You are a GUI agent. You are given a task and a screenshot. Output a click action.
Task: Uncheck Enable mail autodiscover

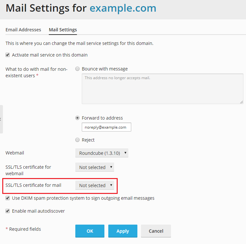[8, 211]
